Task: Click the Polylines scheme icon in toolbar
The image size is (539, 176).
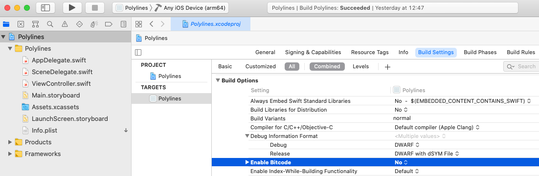Action: 119,7
